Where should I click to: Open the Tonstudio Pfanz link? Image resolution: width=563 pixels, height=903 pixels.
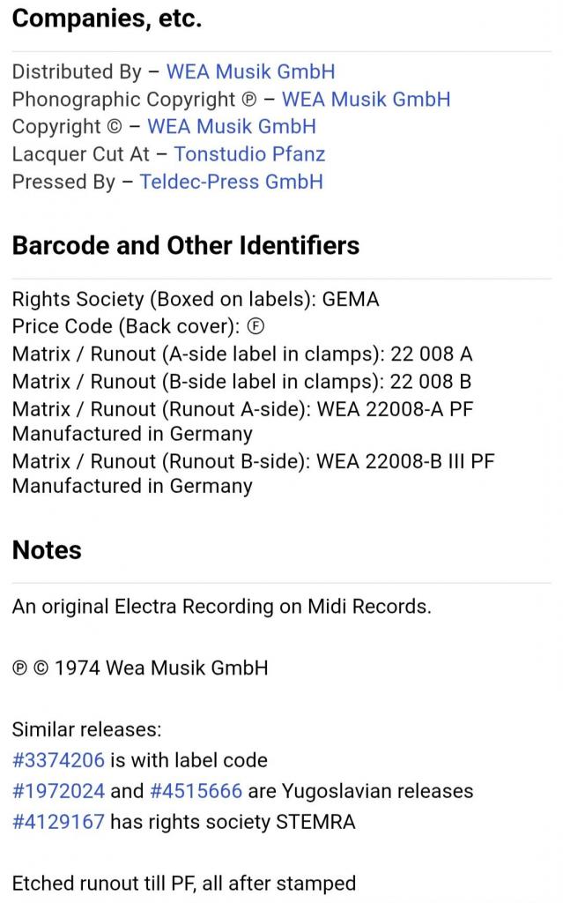tap(249, 153)
